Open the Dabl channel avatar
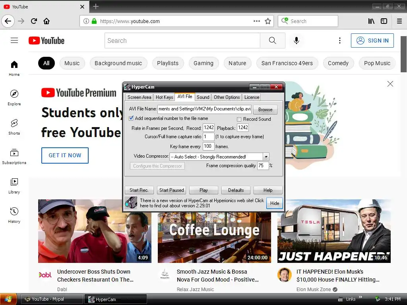Image resolution: width=407 pixels, height=305 pixels. (x=45, y=275)
